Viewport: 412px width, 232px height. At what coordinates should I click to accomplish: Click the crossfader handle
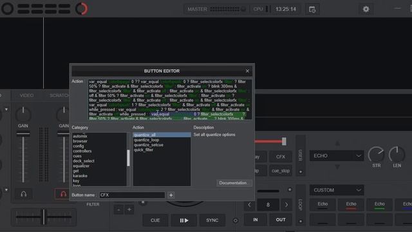click(44, 217)
